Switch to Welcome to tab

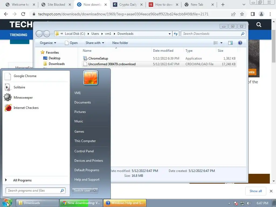click(x=20, y=5)
